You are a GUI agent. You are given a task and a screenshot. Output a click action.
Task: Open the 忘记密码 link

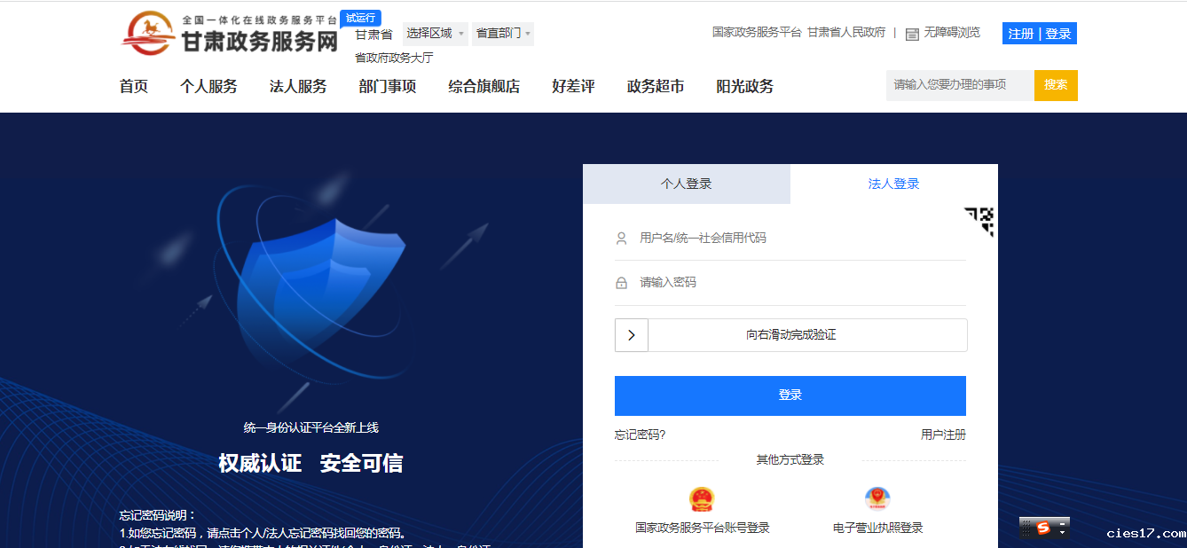click(x=639, y=434)
